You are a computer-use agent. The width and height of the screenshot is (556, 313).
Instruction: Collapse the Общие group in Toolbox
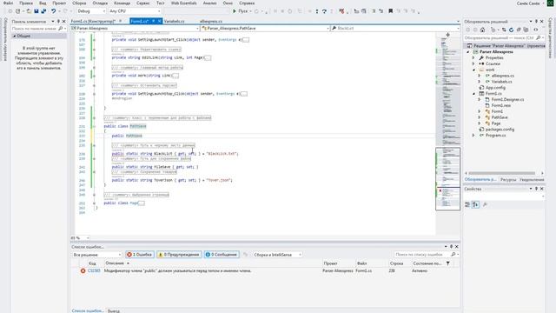pyautogui.click(x=15, y=37)
